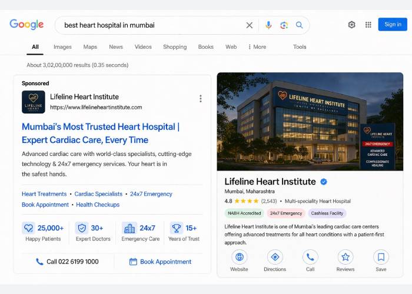This screenshot has width=412, height=294.
Task: Click the shield icon beside 30+ Expert Doctors
Action: coord(82,228)
